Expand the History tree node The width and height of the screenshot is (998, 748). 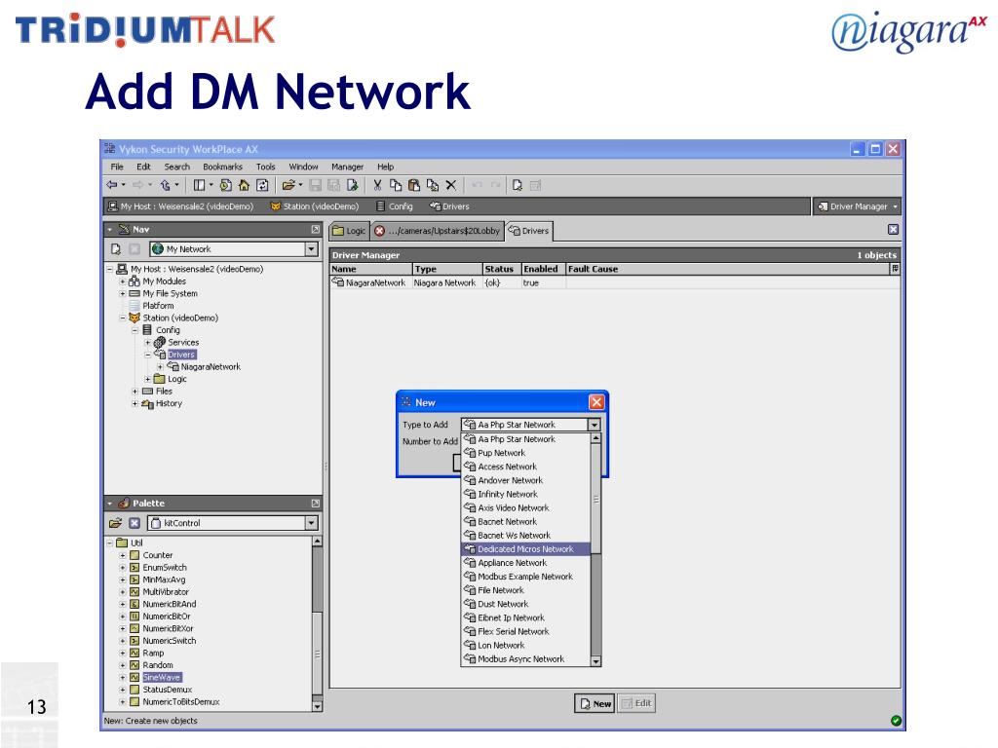(134, 403)
